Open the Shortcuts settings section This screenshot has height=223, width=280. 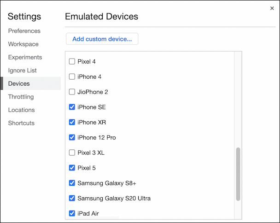21,123
